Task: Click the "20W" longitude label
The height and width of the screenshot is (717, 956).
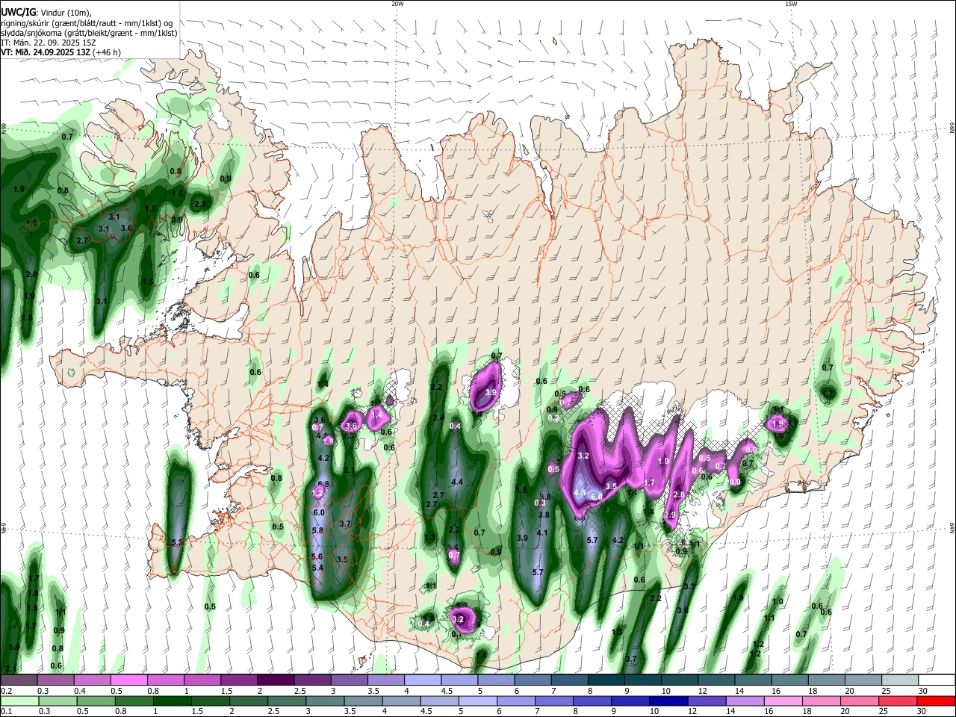Action: (397, 4)
